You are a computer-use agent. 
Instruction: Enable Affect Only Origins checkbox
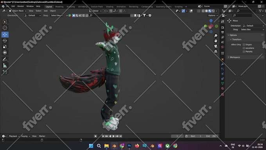(x=244, y=45)
